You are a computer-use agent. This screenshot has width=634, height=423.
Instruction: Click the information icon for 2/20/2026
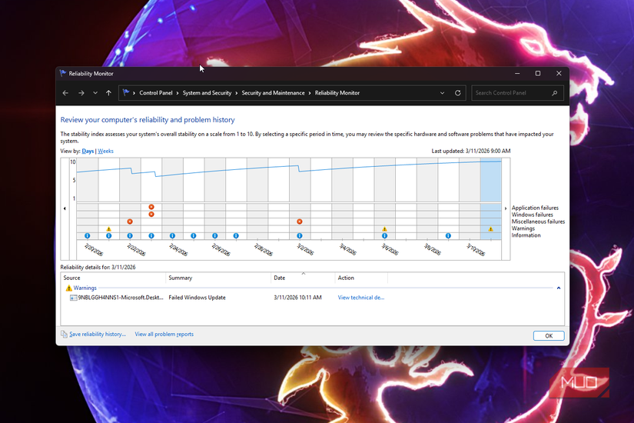[88, 235]
